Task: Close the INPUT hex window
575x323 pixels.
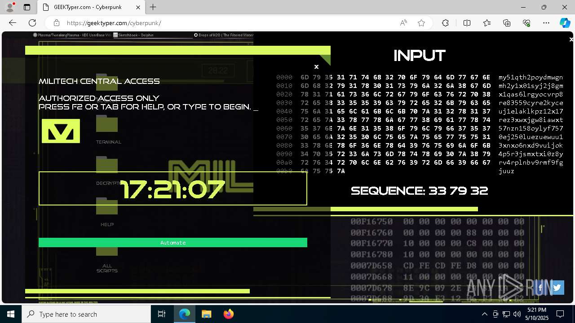Action: coord(571,39)
